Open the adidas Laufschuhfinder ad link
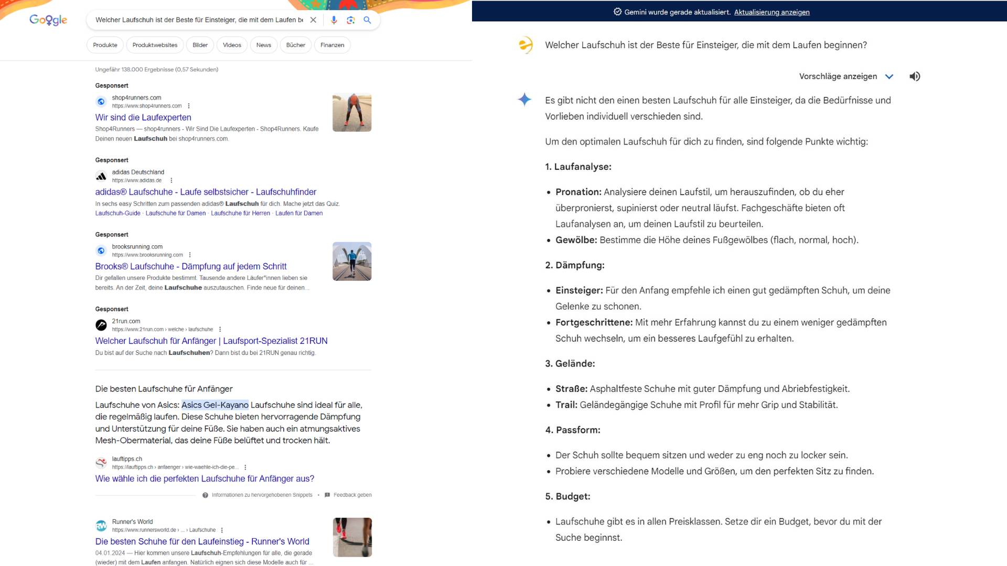 (206, 192)
